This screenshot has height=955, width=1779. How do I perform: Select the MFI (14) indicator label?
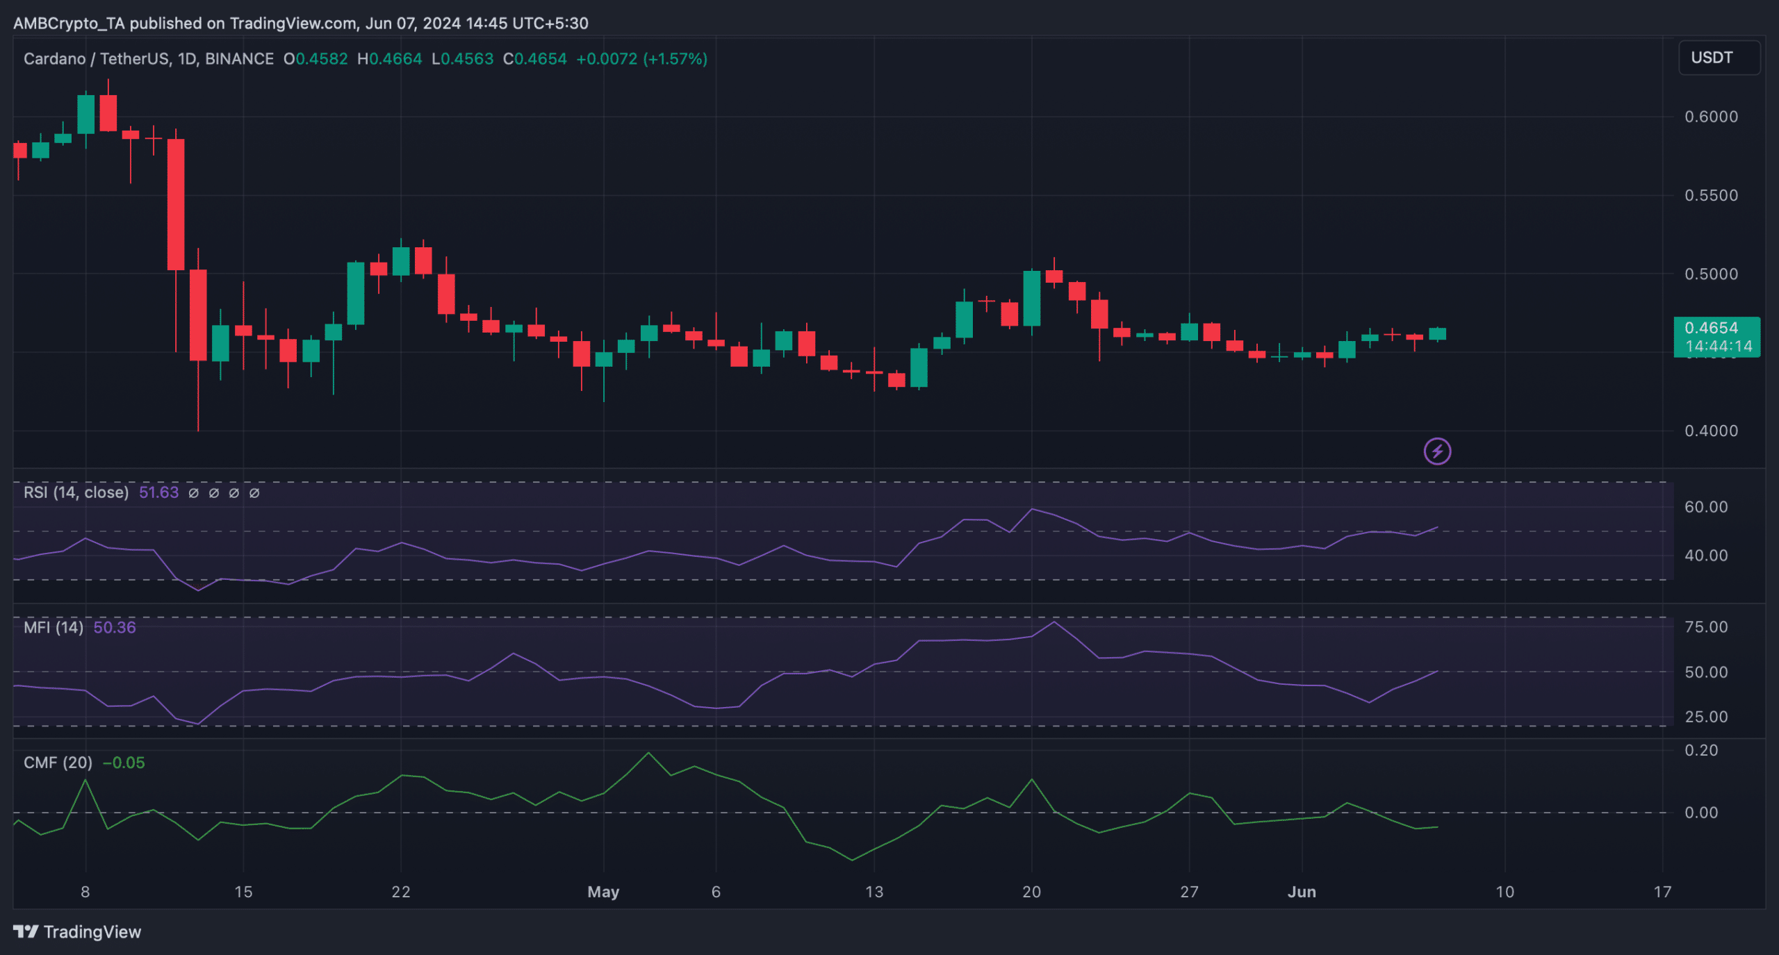pos(54,627)
